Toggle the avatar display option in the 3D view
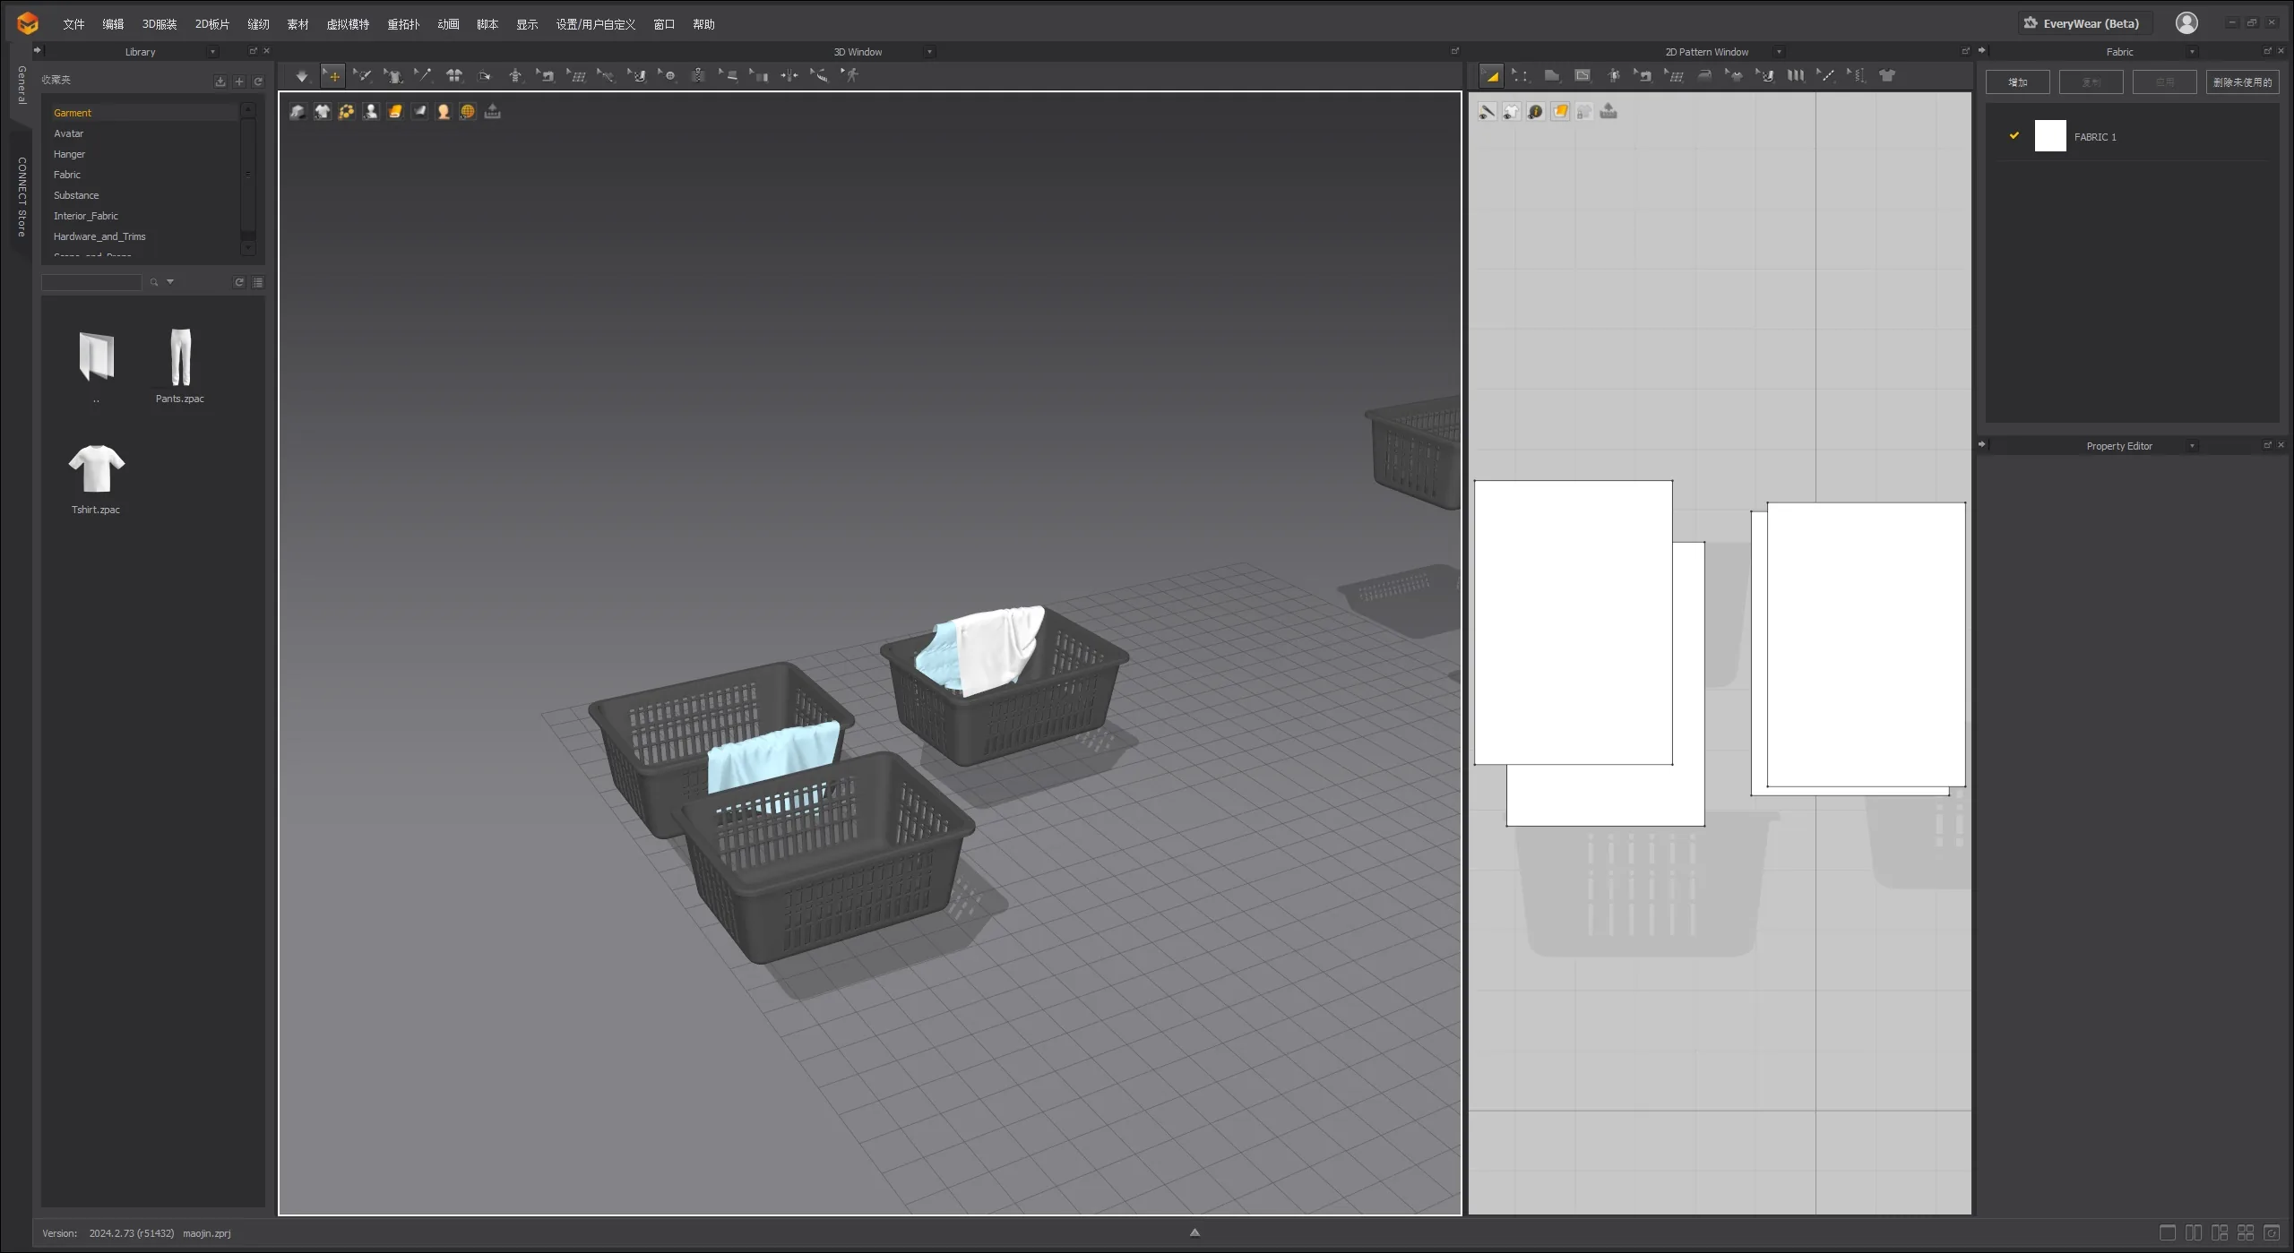Image resolution: width=2294 pixels, height=1253 pixels. [371, 111]
